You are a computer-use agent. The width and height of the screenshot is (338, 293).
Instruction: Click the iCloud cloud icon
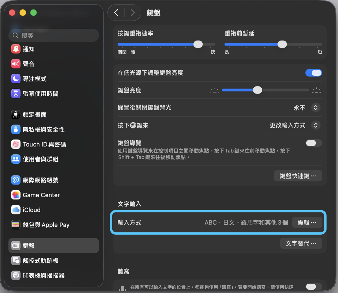(x=16, y=210)
